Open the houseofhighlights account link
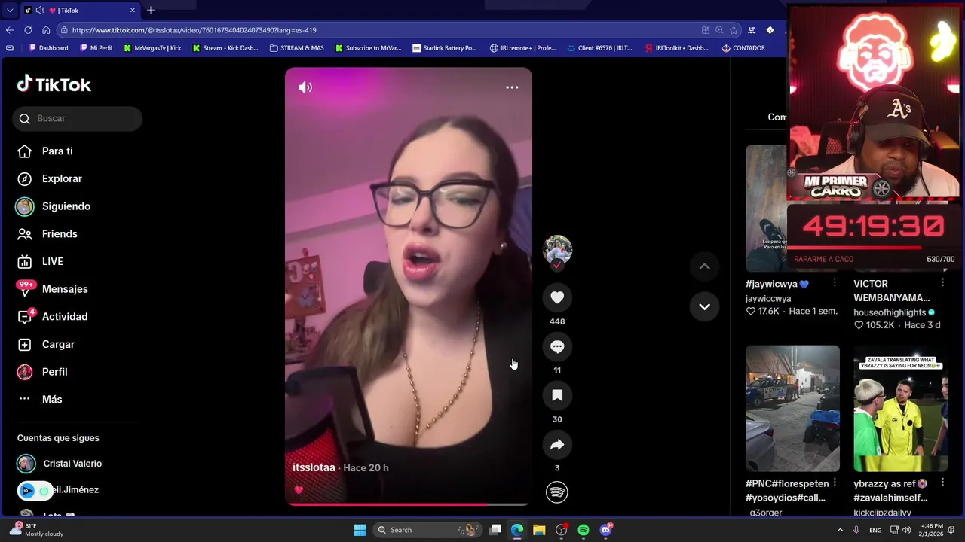Image resolution: width=965 pixels, height=542 pixels. click(x=890, y=312)
